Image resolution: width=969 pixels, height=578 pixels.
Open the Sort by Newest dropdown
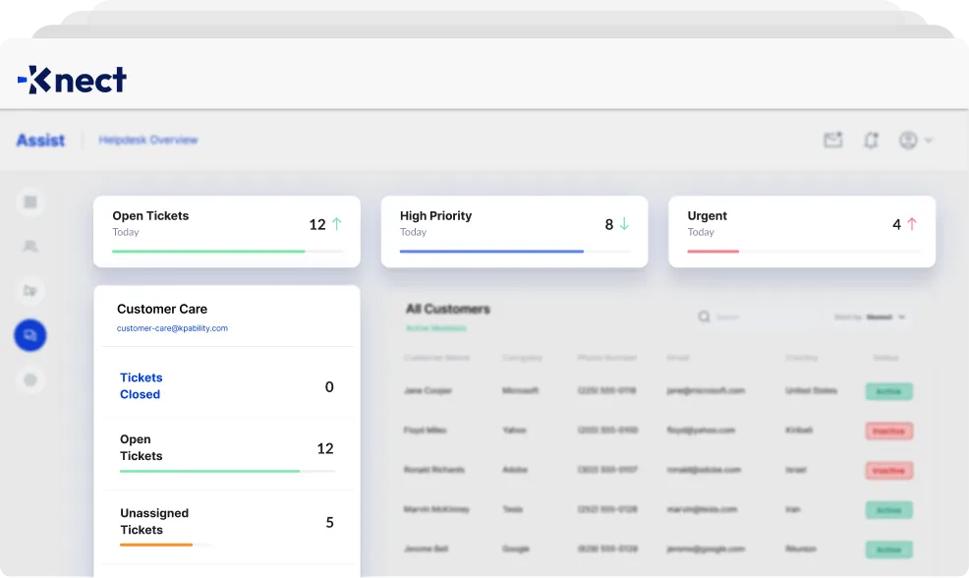coord(871,318)
